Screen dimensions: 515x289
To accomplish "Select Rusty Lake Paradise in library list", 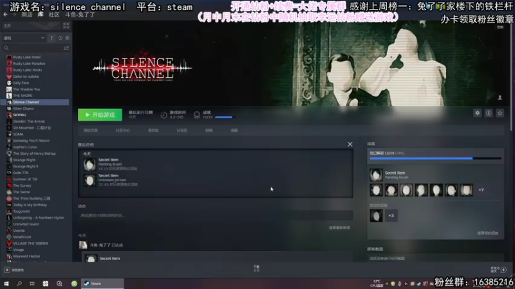I will [29, 64].
